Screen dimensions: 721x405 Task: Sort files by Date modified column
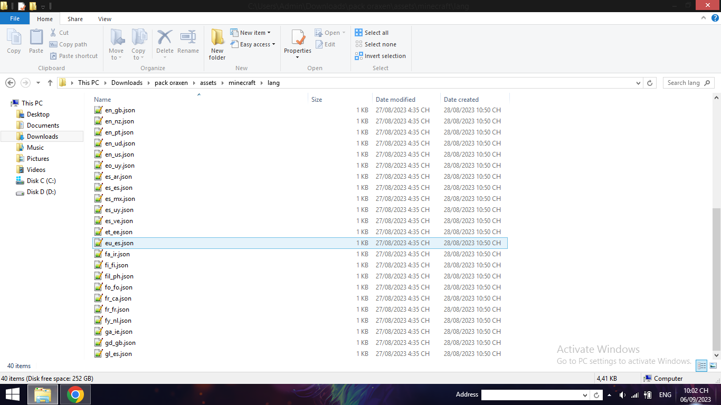click(395, 99)
